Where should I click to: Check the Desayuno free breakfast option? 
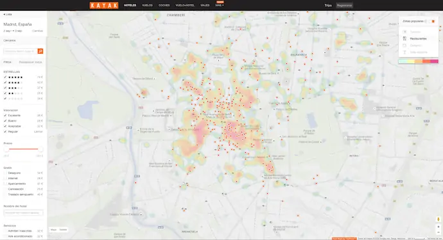click(5, 173)
